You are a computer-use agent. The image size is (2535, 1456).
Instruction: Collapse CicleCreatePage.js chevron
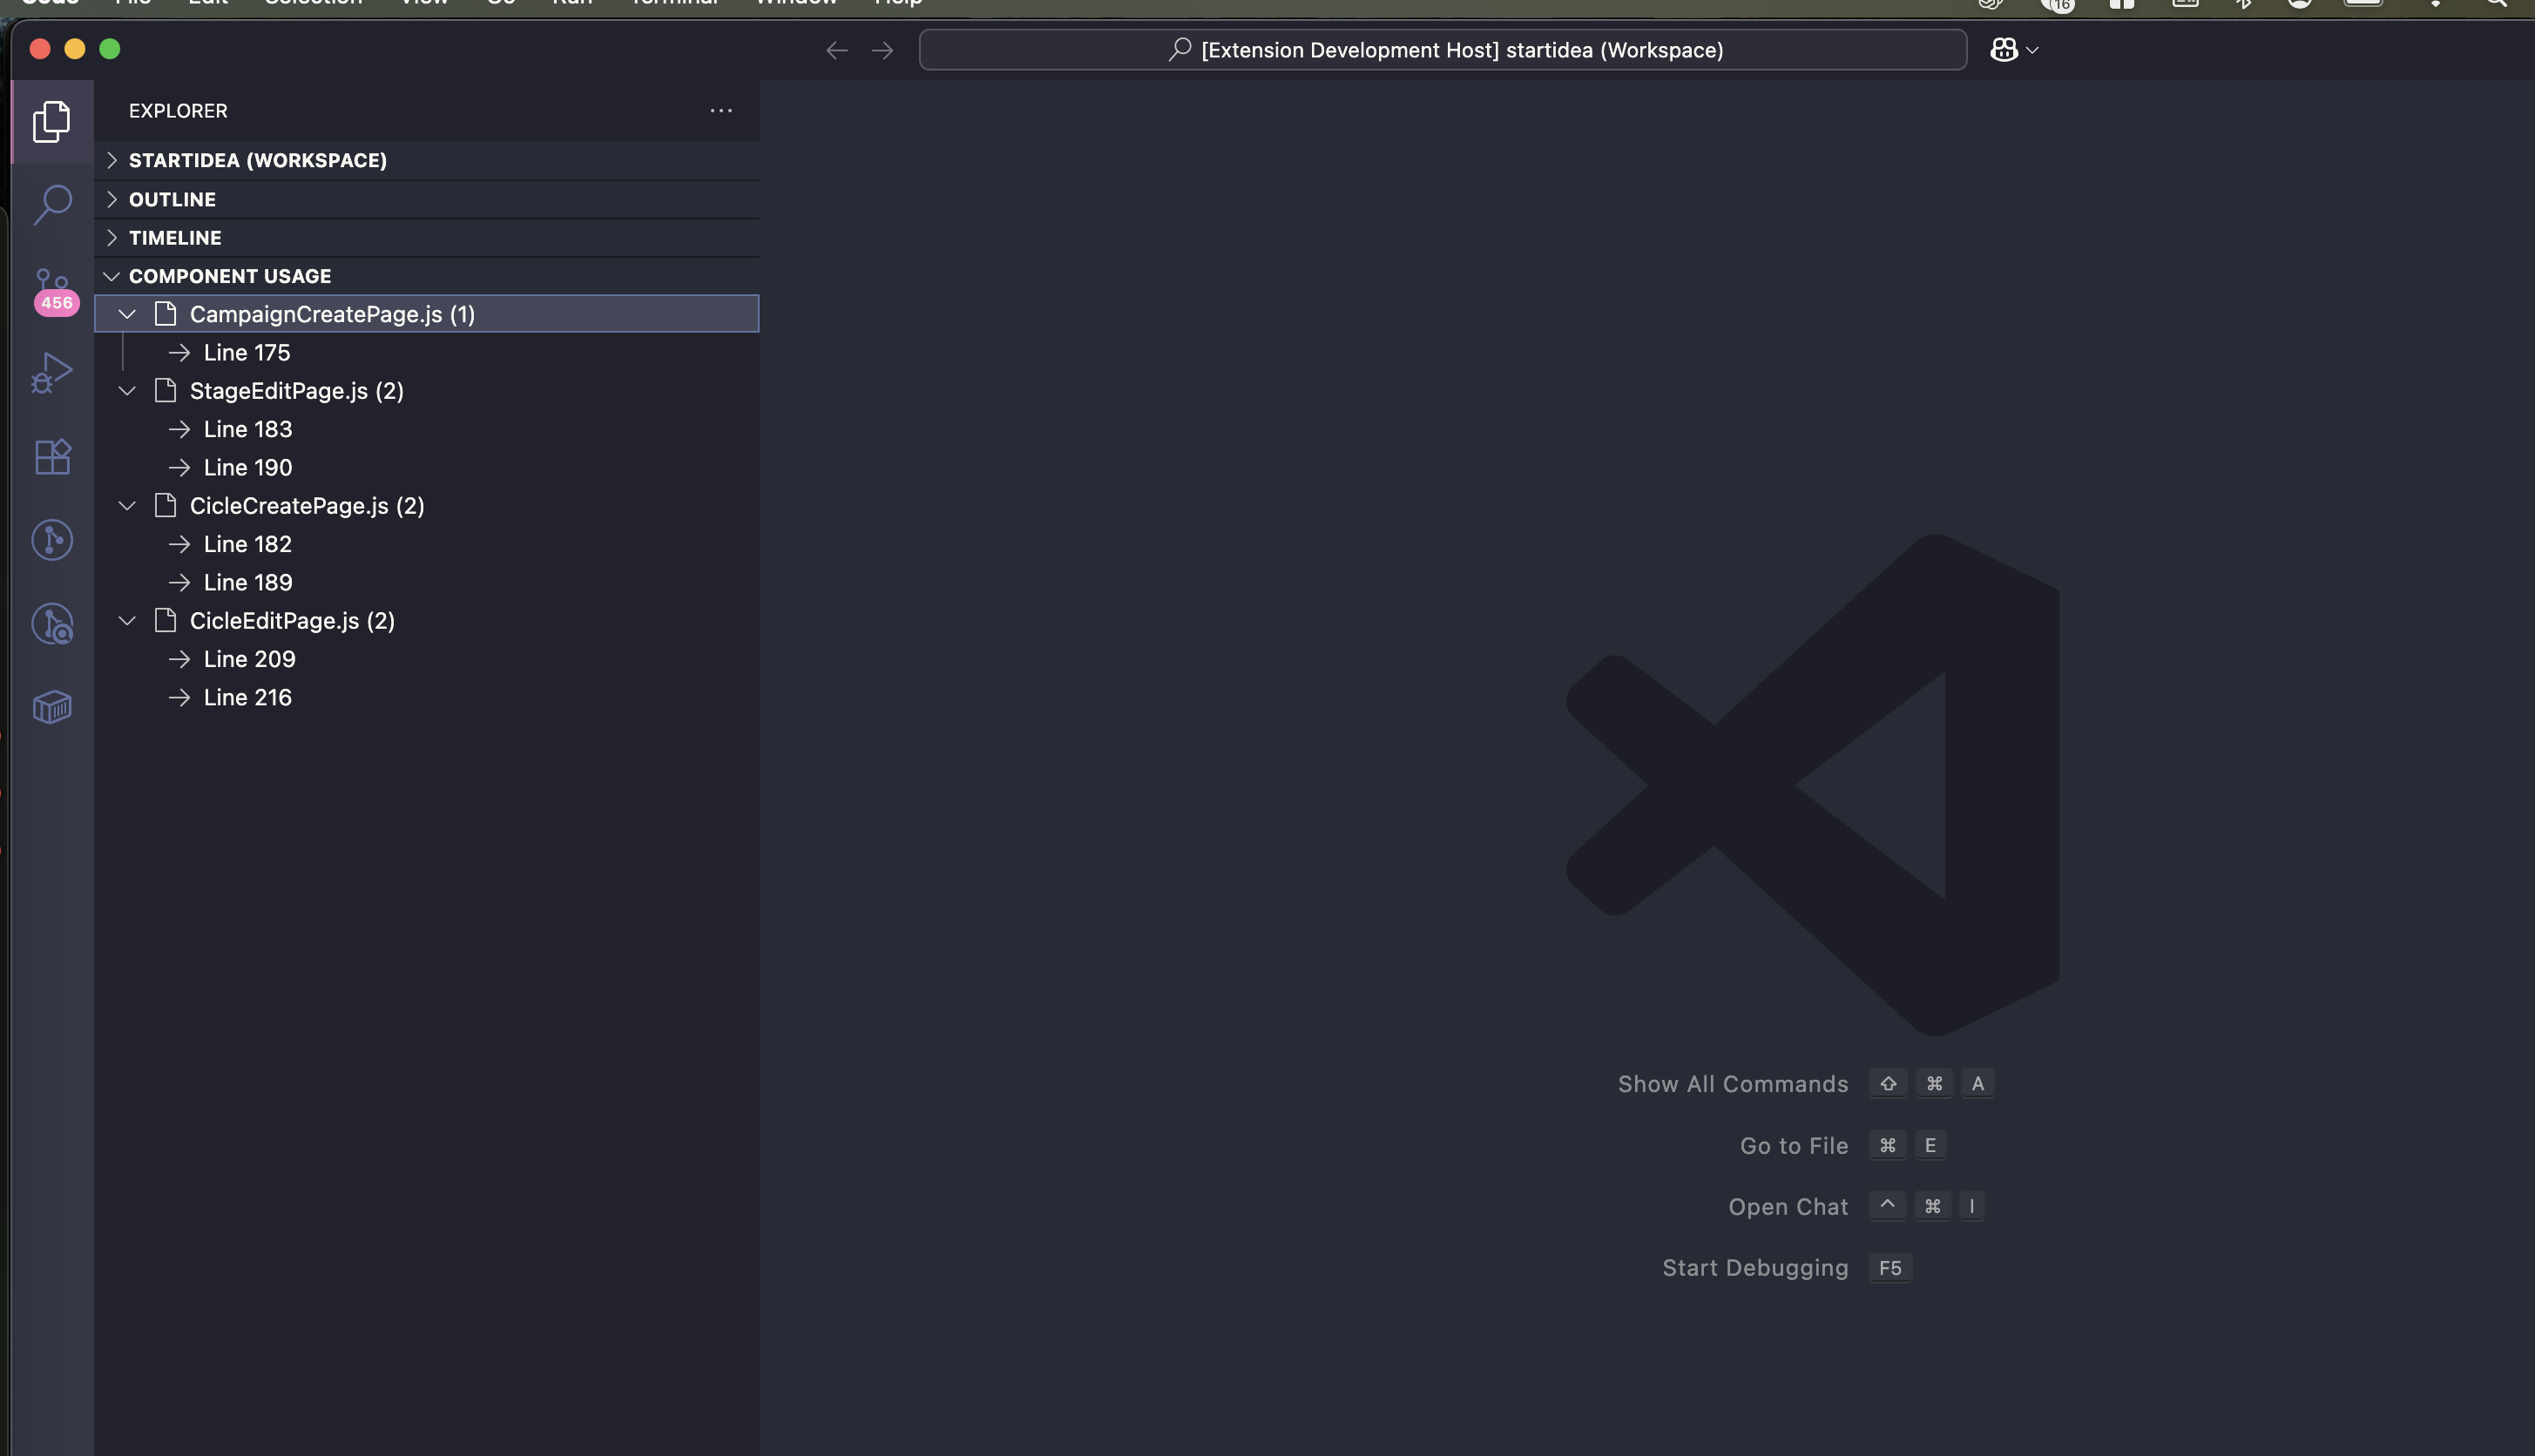tap(127, 506)
